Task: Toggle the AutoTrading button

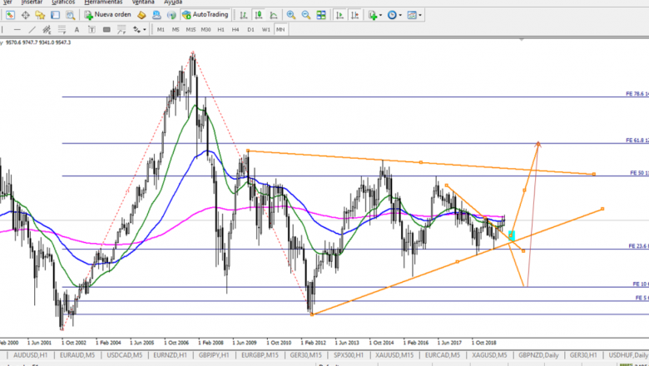Action: (206, 15)
